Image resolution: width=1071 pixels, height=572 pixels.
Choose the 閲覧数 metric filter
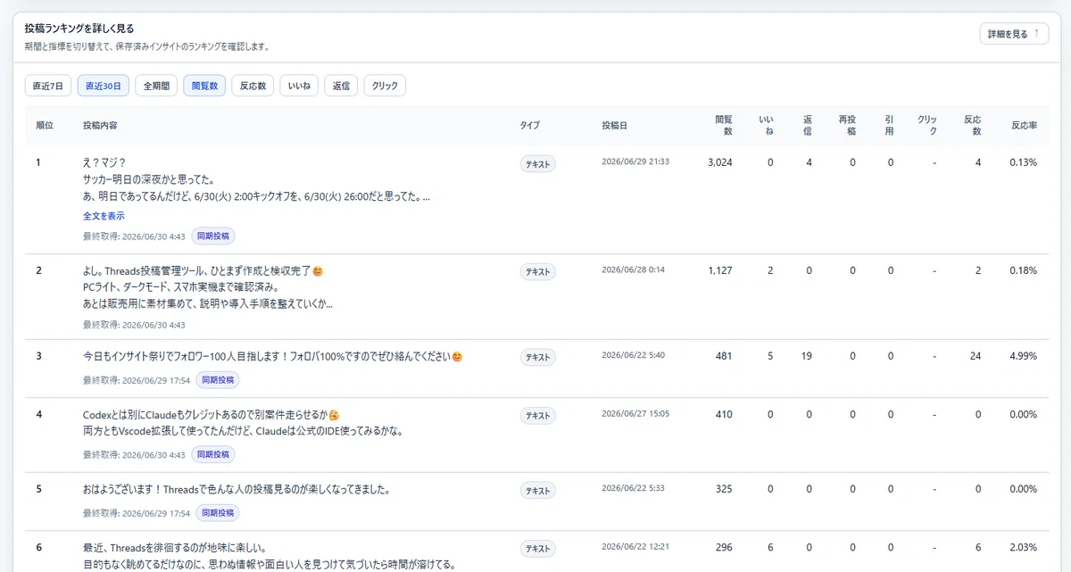coord(204,86)
